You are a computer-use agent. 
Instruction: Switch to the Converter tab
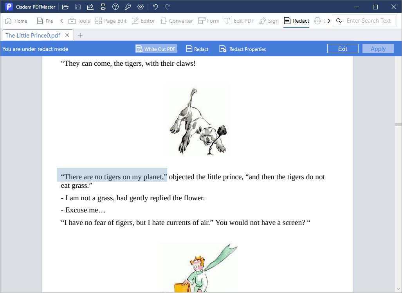point(177,21)
